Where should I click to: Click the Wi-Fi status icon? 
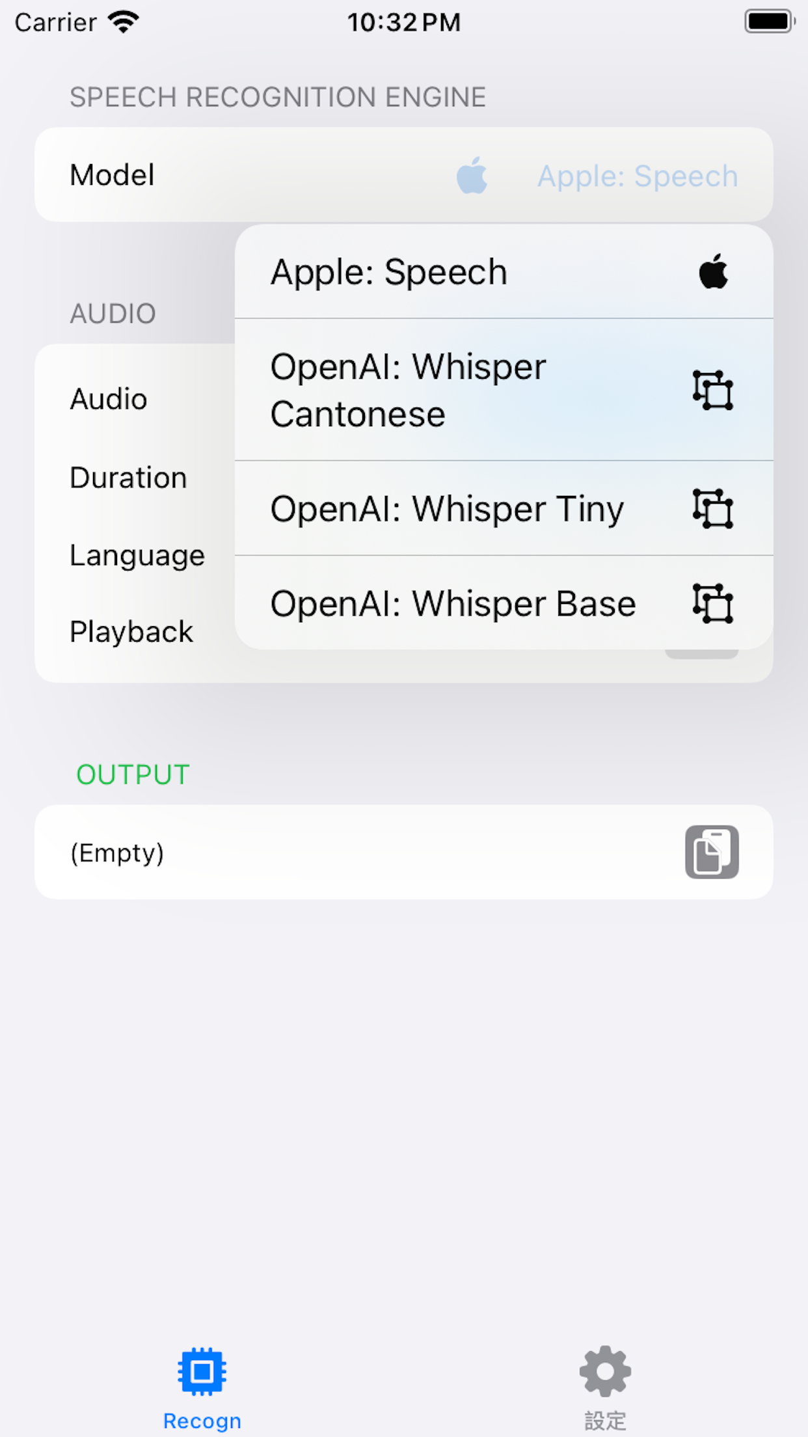(x=124, y=22)
